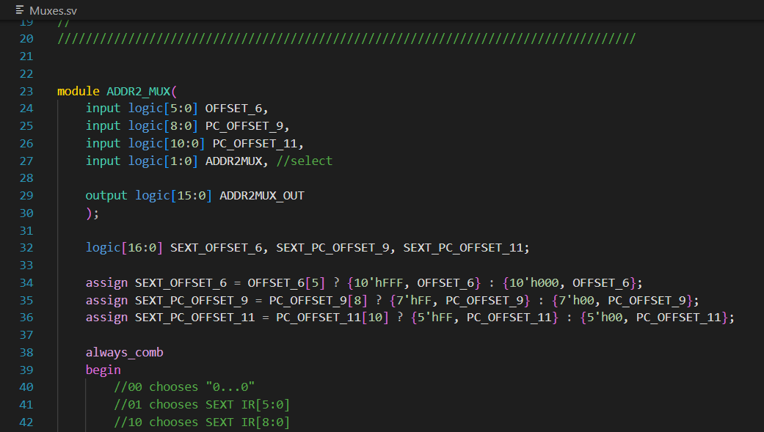Click the ADDR2MUX_OUT port name
Viewport: 764px width, 432px height.
(x=262, y=195)
